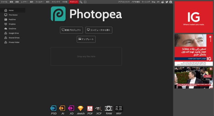
Task: Select Private Folder label in sidebar
Action: [x=14, y=42]
